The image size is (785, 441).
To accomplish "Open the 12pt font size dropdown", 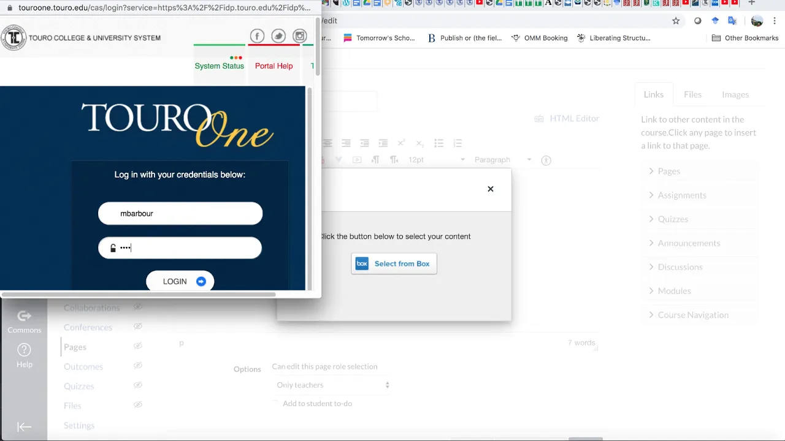I will pyautogui.click(x=437, y=160).
